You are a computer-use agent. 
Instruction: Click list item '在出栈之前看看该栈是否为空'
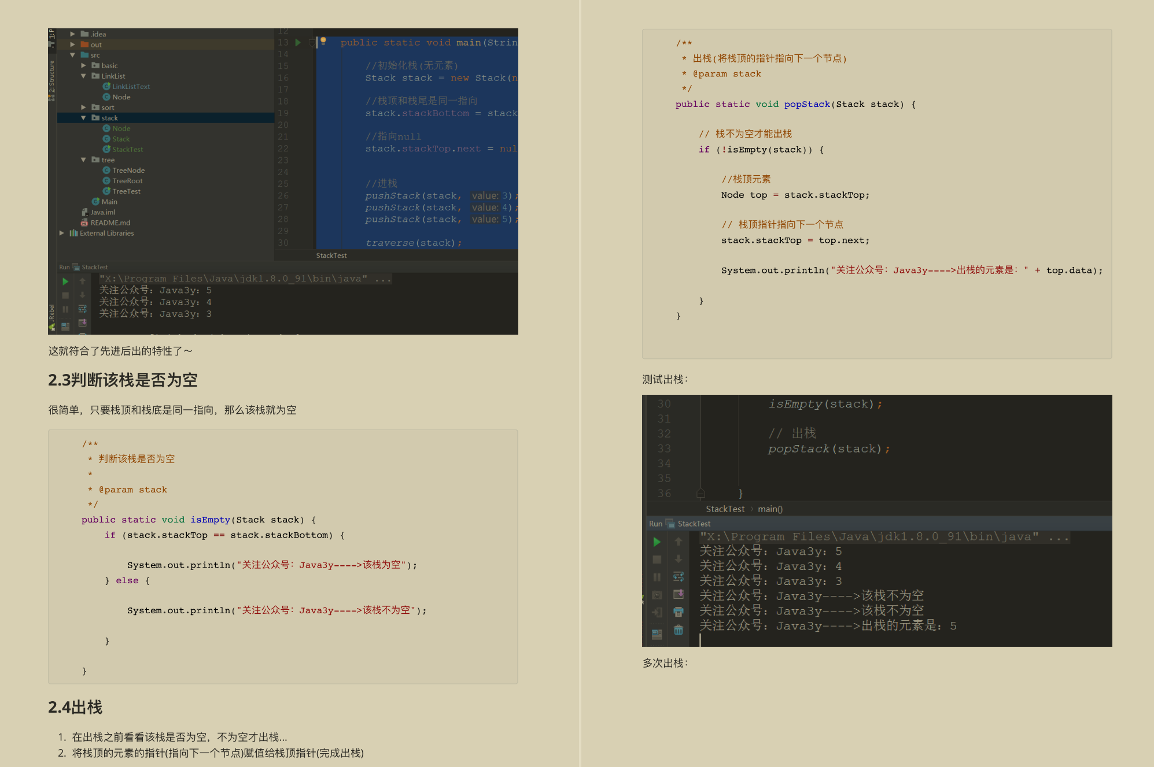point(180,737)
